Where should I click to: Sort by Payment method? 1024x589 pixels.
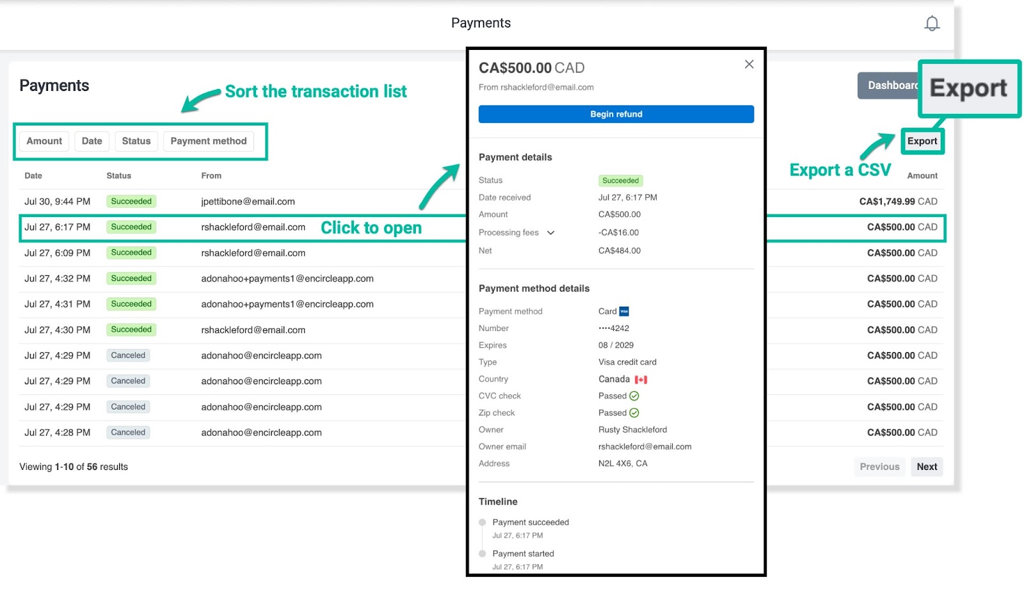point(208,141)
